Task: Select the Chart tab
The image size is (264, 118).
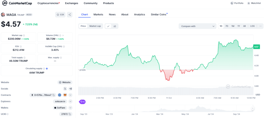Action: point(85,14)
